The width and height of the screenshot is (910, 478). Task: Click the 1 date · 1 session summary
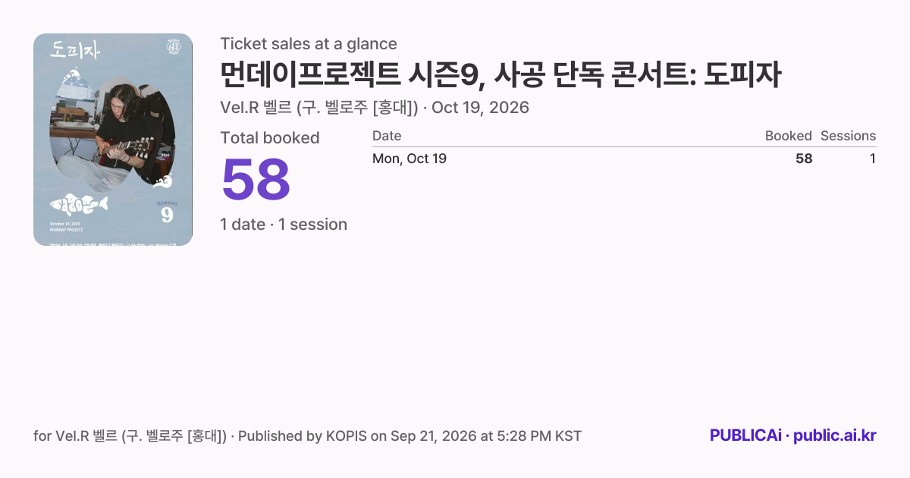point(284,225)
